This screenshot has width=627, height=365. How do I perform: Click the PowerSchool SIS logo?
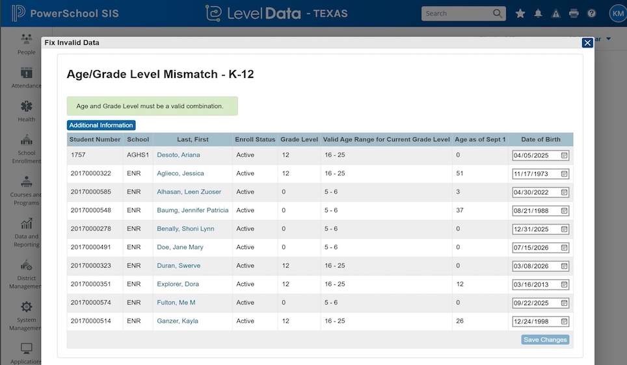pyautogui.click(x=65, y=13)
